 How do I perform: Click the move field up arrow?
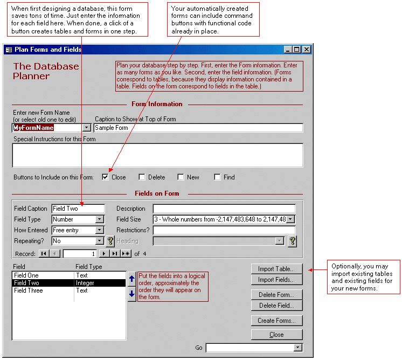pos(131,279)
